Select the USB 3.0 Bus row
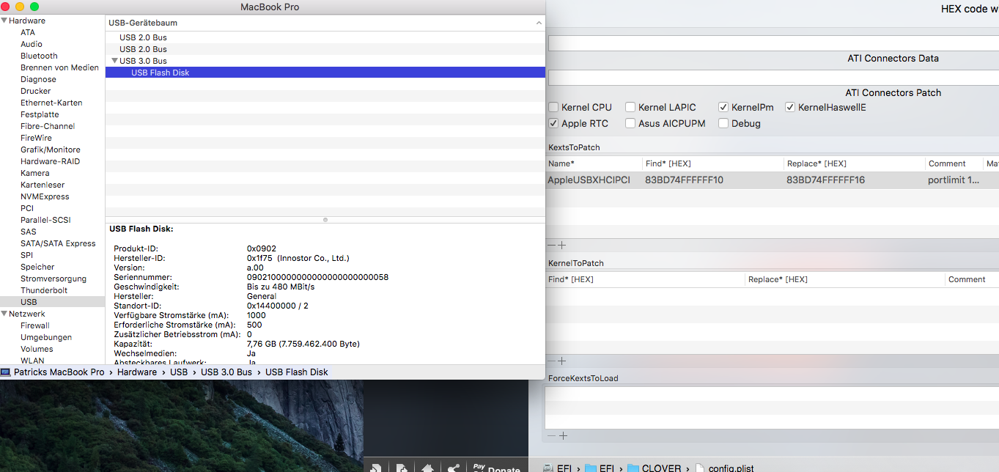 click(x=325, y=61)
